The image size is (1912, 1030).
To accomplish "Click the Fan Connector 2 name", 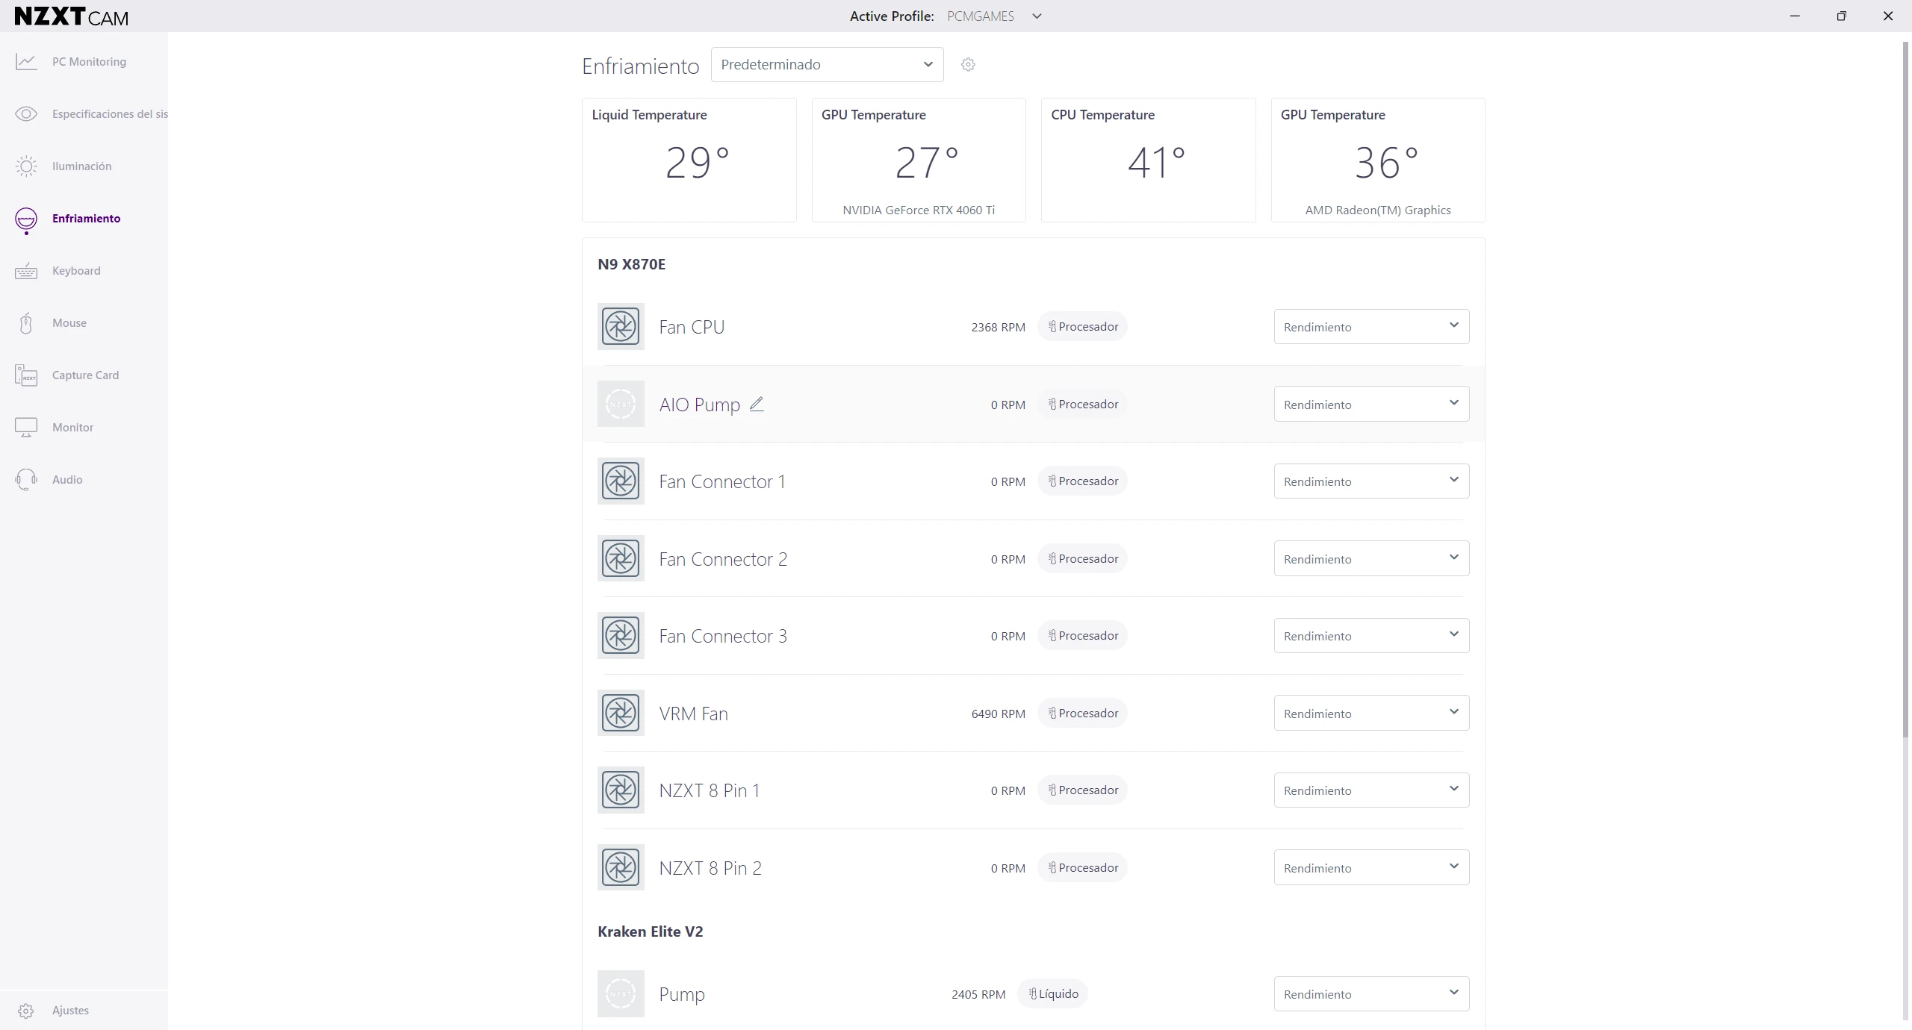I will (x=723, y=559).
